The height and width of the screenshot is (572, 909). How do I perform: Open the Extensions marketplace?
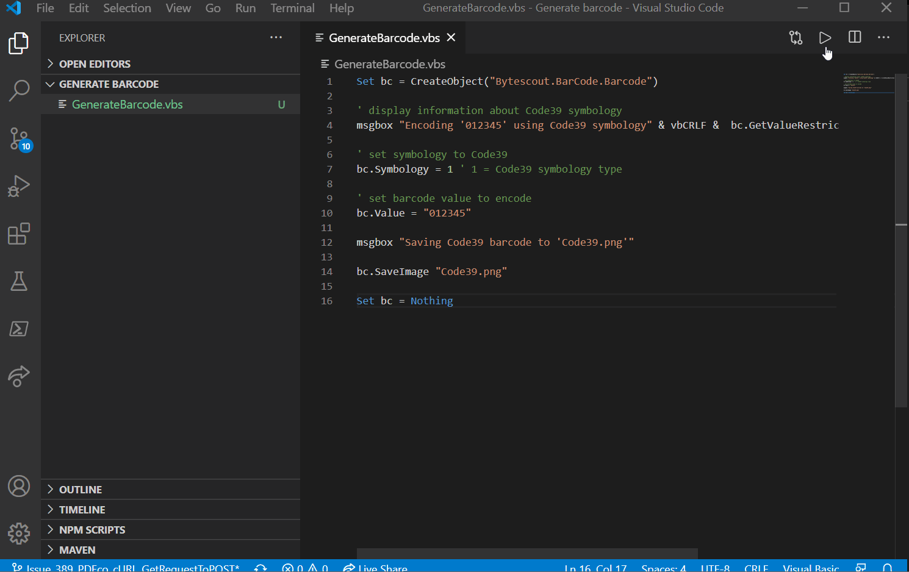(19, 234)
